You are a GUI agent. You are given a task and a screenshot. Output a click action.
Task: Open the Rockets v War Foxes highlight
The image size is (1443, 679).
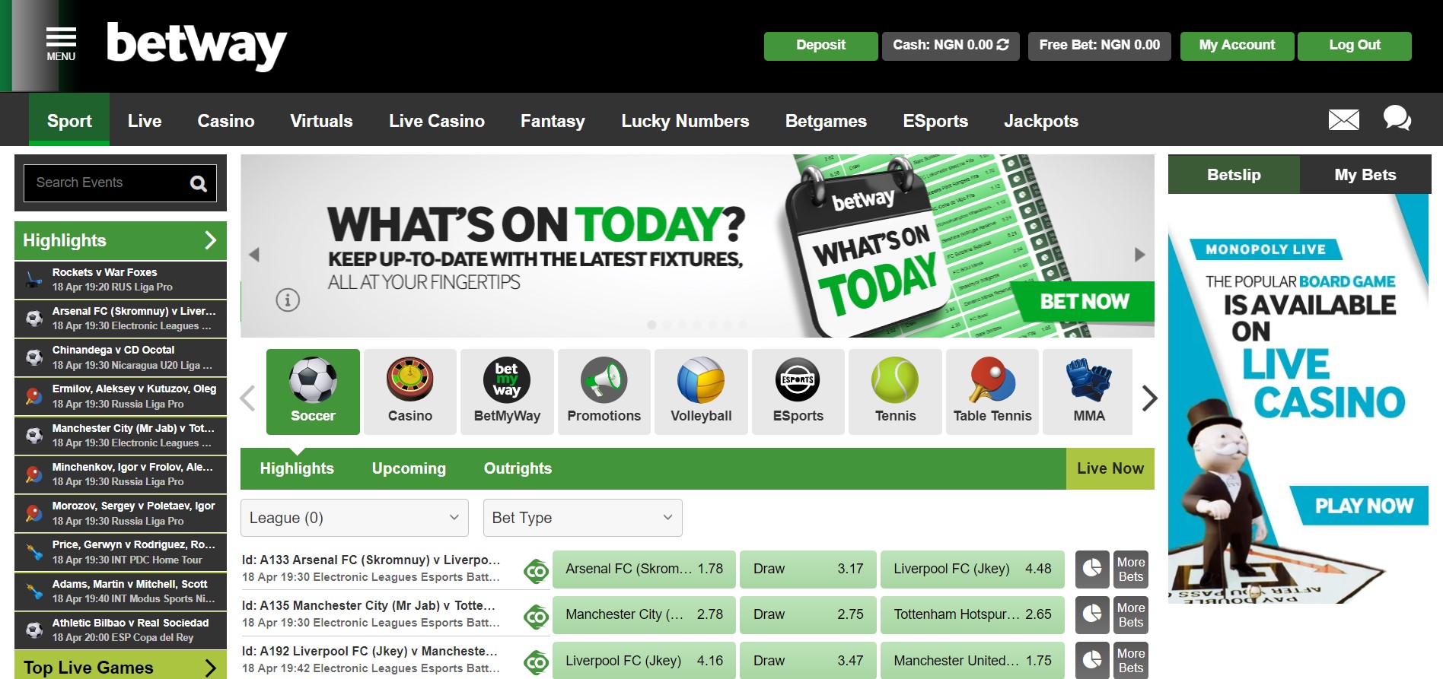tap(120, 280)
